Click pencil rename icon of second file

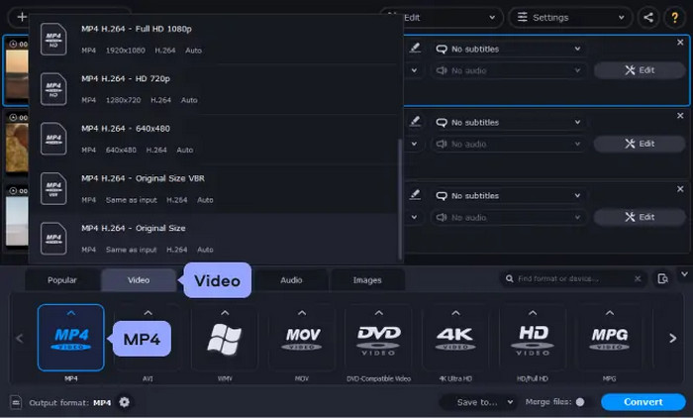pyautogui.click(x=415, y=121)
